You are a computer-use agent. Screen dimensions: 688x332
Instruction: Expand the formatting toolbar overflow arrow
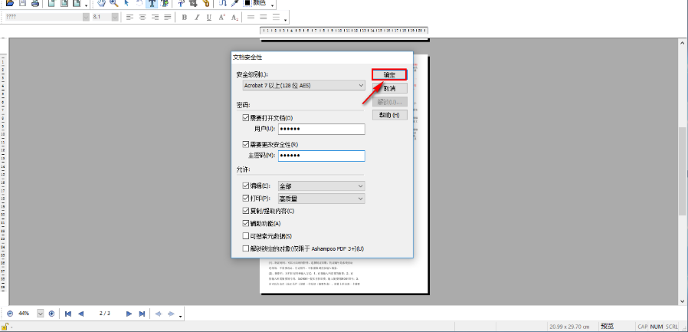click(x=286, y=20)
